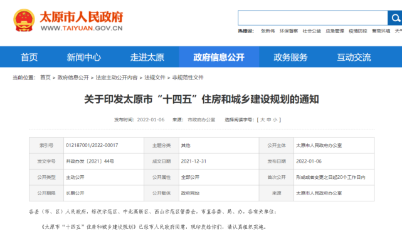
Task: Set reading font size to 大
Action: (263, 119)
